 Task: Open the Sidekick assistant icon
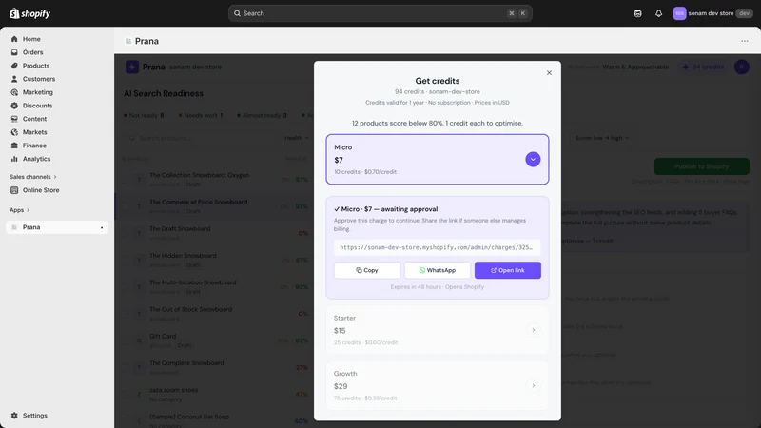[637, 13]
